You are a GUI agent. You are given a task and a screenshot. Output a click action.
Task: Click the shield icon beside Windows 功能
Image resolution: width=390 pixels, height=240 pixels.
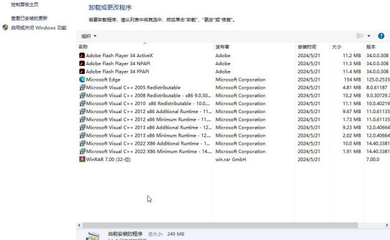tap(5, 27)
